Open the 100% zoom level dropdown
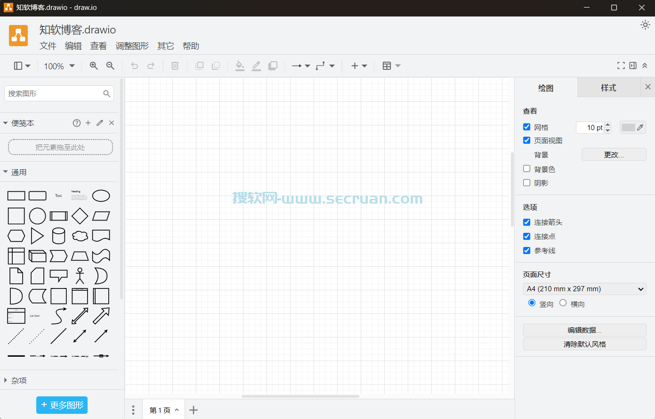The image size is (655, 419). 59,66
